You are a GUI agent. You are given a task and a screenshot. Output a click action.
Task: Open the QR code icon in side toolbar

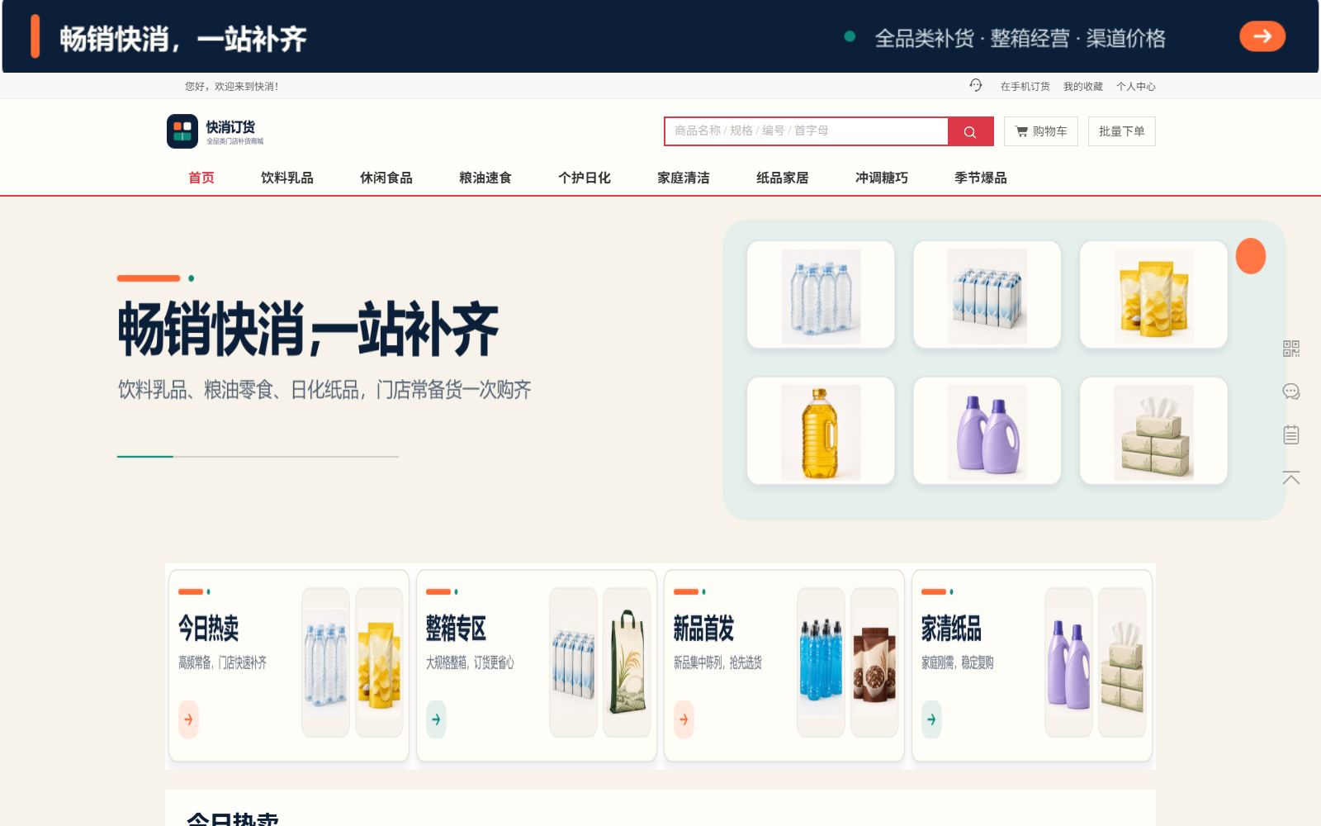[1291, 349]
